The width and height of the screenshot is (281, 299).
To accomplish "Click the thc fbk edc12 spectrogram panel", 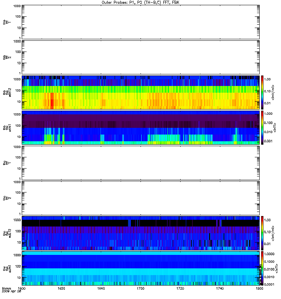I will [x=141, y=233].
